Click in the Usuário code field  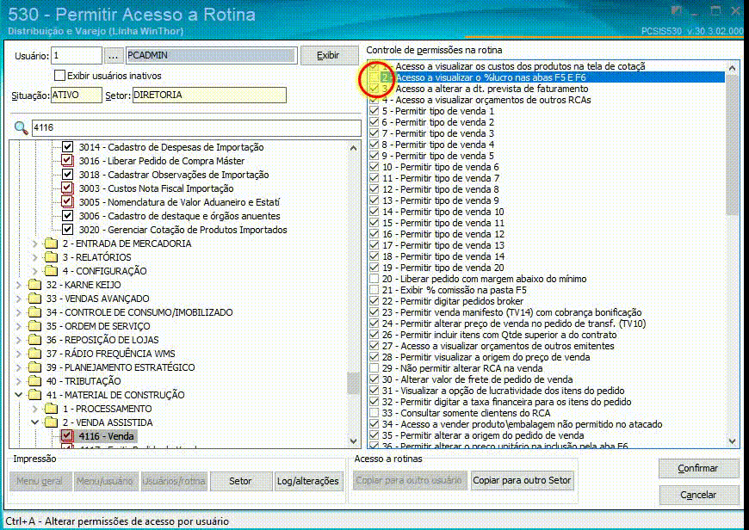[x=77, y=55]
